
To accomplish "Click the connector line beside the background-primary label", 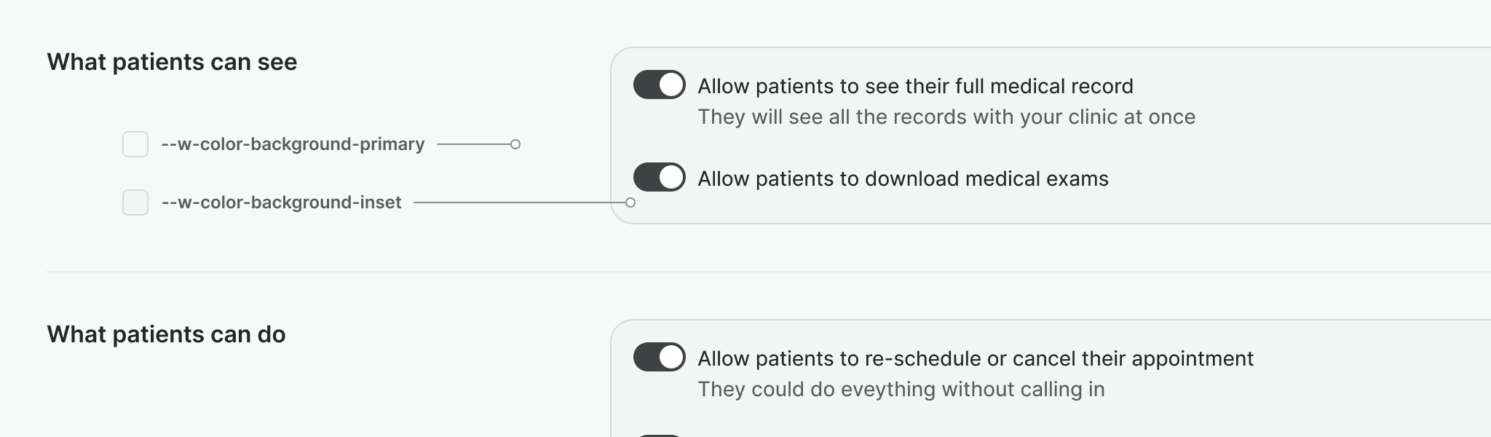I will click(x=473, y=144).
